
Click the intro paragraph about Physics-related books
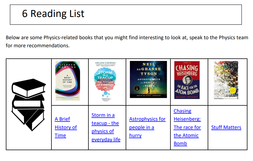(127, 41)
